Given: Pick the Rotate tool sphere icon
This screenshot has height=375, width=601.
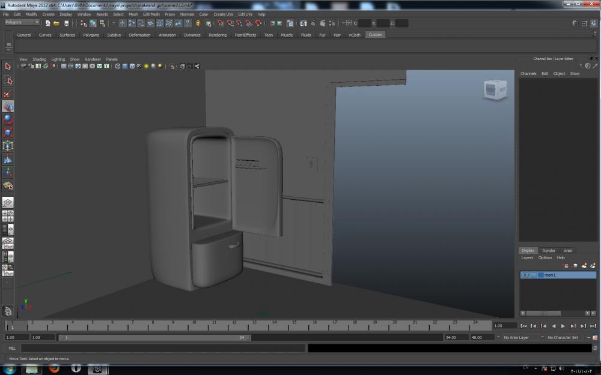Looking at the screenshot, I should pyautogui.click(x=8, y=119).
